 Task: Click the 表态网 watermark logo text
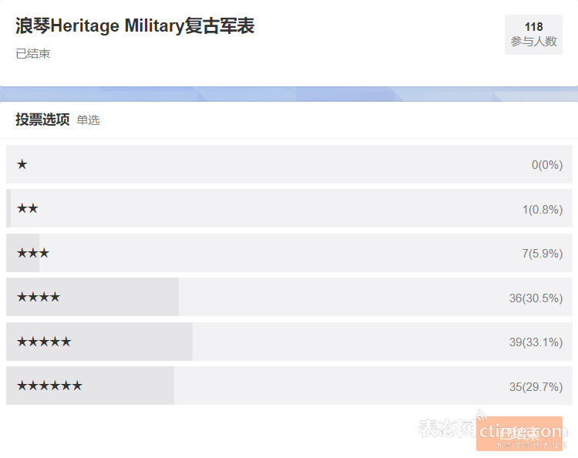(445, 429)
